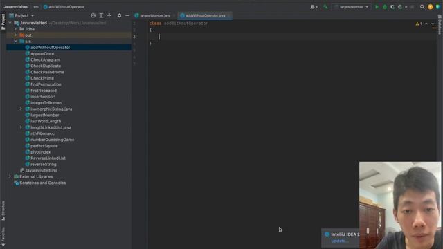
Task: Click the colorful plugin icon at top right
Action: click(438, 7)
